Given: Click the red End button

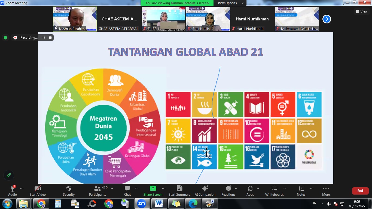Looking at the screenshot, I should pos(360,191).
